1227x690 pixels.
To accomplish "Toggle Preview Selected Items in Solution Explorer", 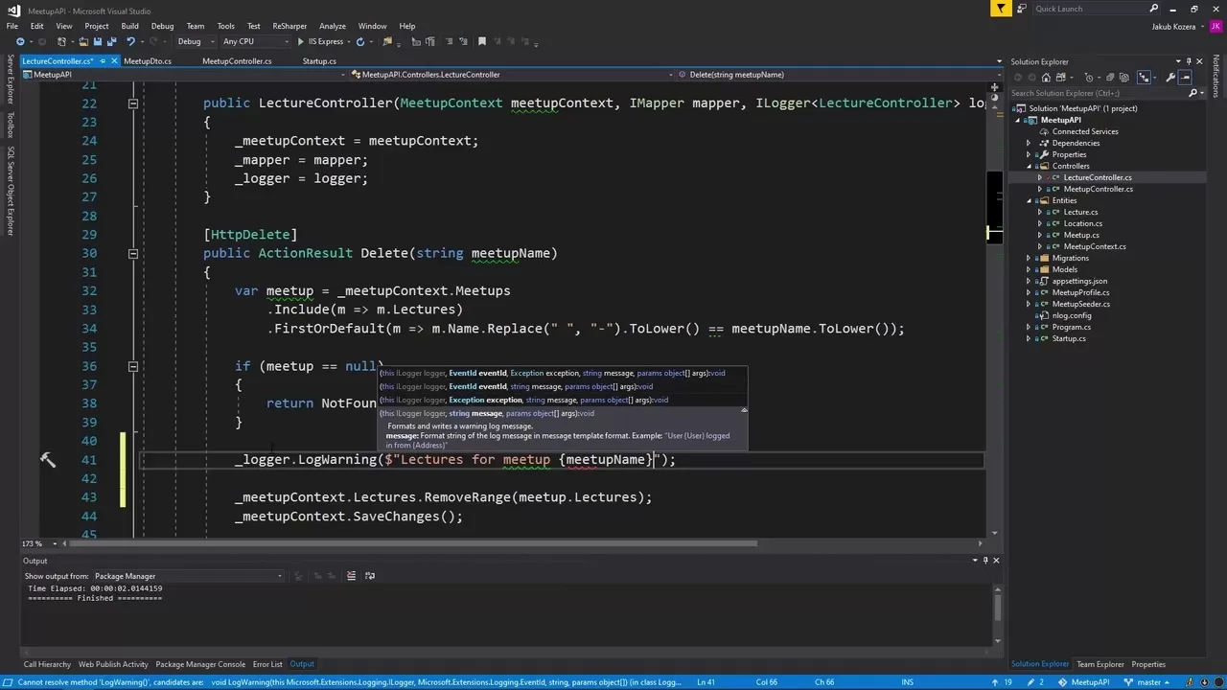I will (1187, 78).
